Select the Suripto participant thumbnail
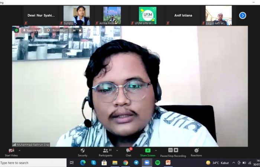Viewport: 260px width, 167px height. pyautogui.click(x=76, y=15)
